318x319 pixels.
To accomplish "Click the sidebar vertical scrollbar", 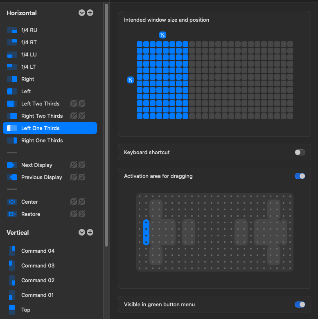I will click(x=106, y=123).
